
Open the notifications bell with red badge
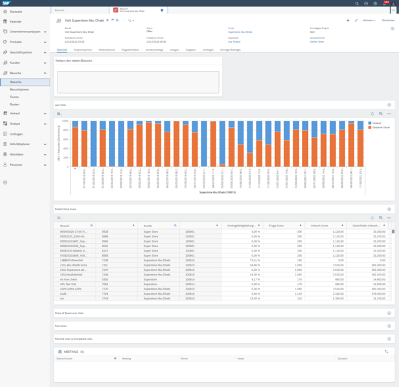pos(385,3)
